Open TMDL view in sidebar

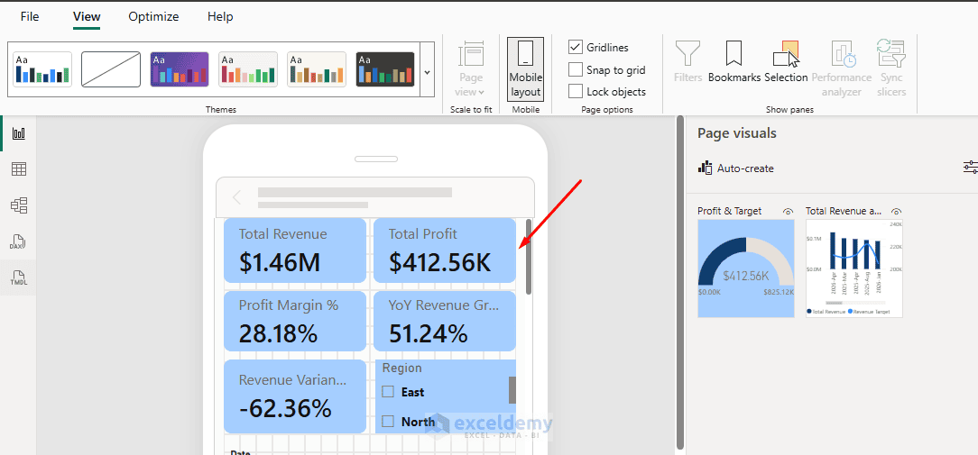pos(19,278)
